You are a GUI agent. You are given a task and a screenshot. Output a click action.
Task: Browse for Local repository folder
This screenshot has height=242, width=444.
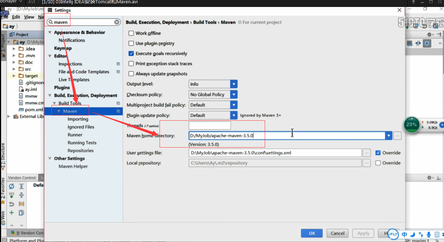(367, 163)
